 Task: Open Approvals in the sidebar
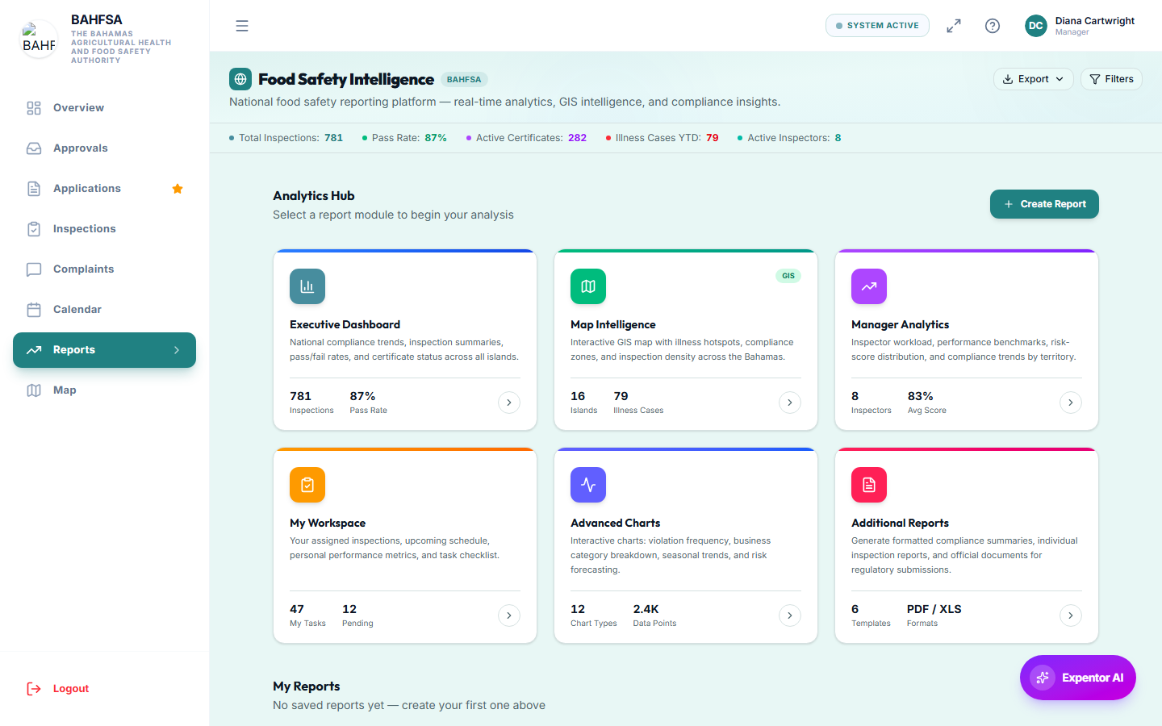click(104, 148)
